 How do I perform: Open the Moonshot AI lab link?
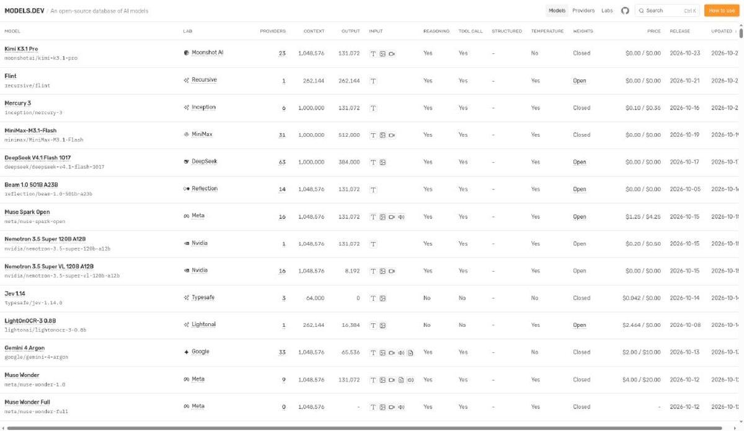[207, 53]
